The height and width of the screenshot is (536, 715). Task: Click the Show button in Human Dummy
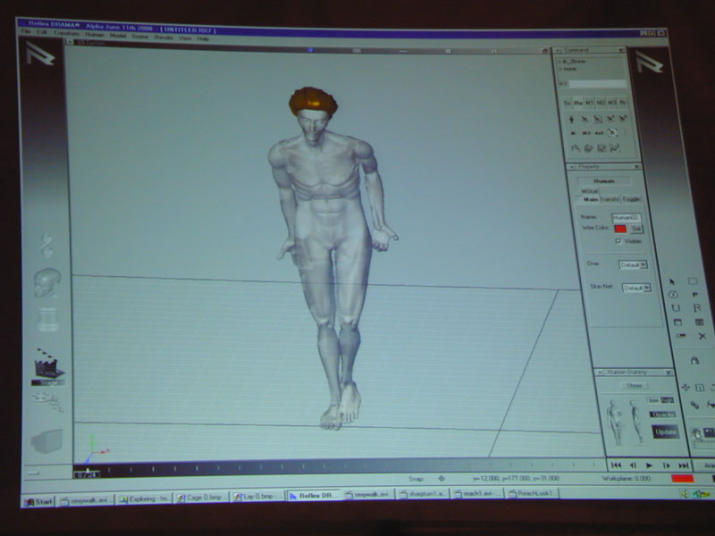pyautogui.click(x=633, y=386)
